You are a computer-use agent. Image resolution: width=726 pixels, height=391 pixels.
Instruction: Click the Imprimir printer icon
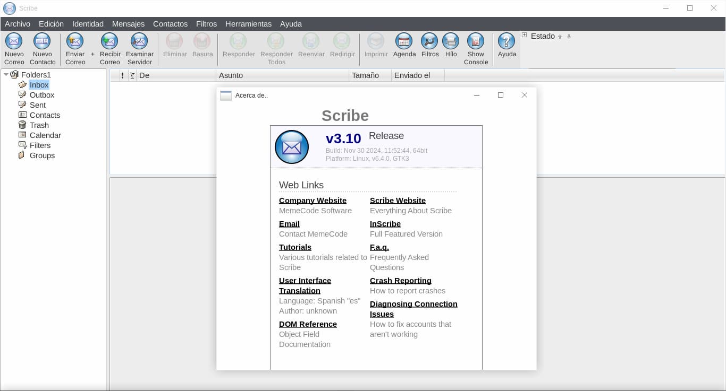[376, 41]
